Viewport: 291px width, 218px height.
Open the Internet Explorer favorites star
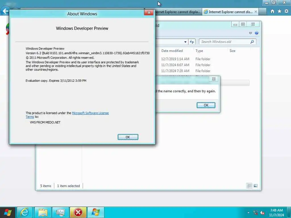click(x=280, y=11)
